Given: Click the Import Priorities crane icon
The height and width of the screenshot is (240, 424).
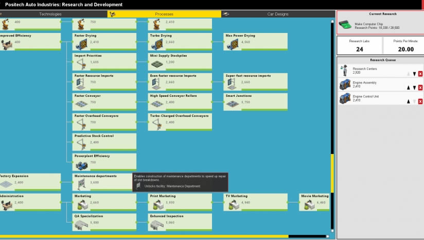Looking at the screenshot, I should pyautogui.click(x=80, y=62).
